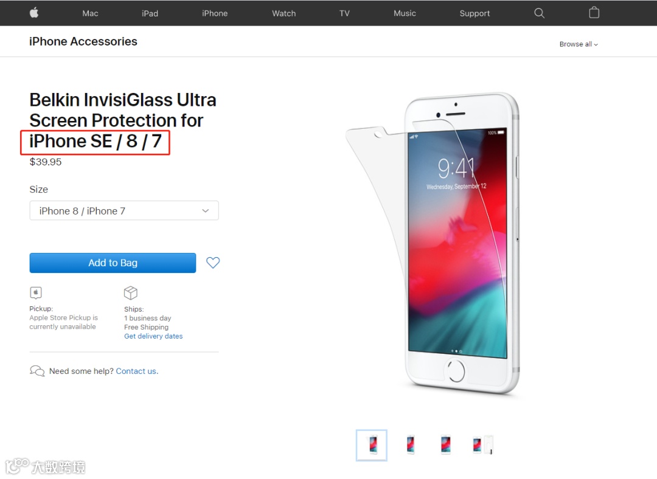Follow the Contact us link
The width and height of the screenshot is (657, 479).
coord(137,371)
